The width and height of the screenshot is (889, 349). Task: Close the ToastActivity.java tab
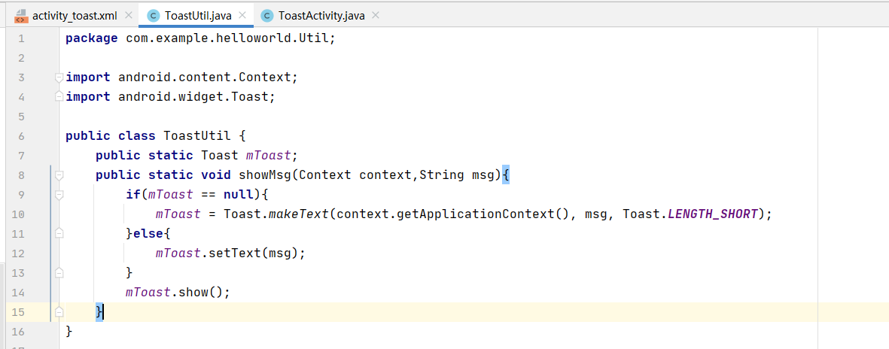point(376,16)
